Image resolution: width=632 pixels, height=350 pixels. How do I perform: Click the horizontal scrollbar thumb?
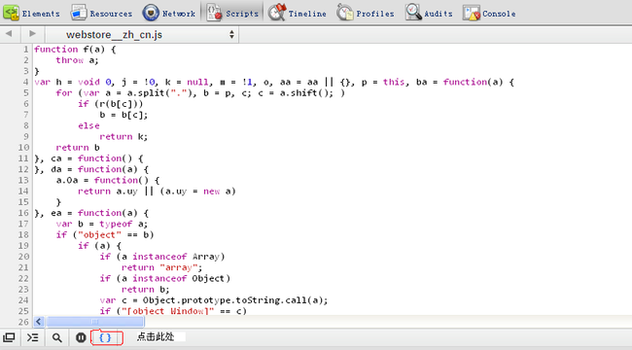point(94,322)
